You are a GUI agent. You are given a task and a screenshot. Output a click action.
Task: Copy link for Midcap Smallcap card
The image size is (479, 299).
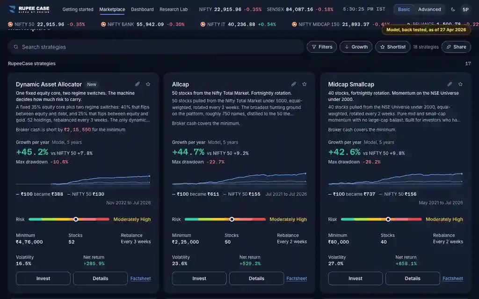(x=450, y=84)
